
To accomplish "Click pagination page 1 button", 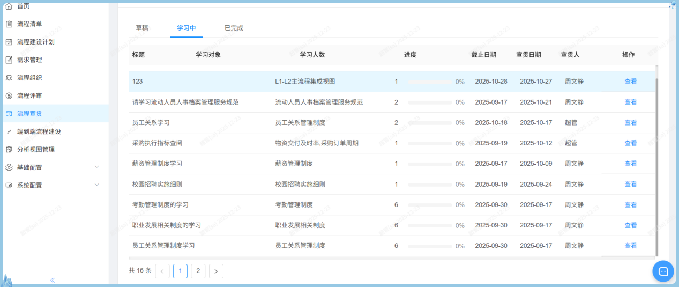I will [x=180, y=271].
